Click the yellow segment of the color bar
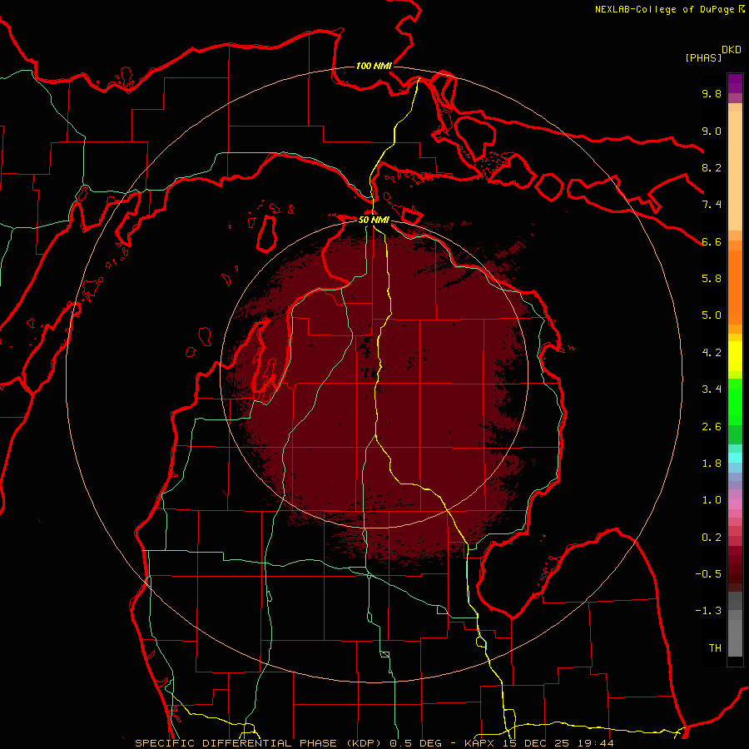The height and width of the screenshot is (749, 749). click(x=735, y=356)
